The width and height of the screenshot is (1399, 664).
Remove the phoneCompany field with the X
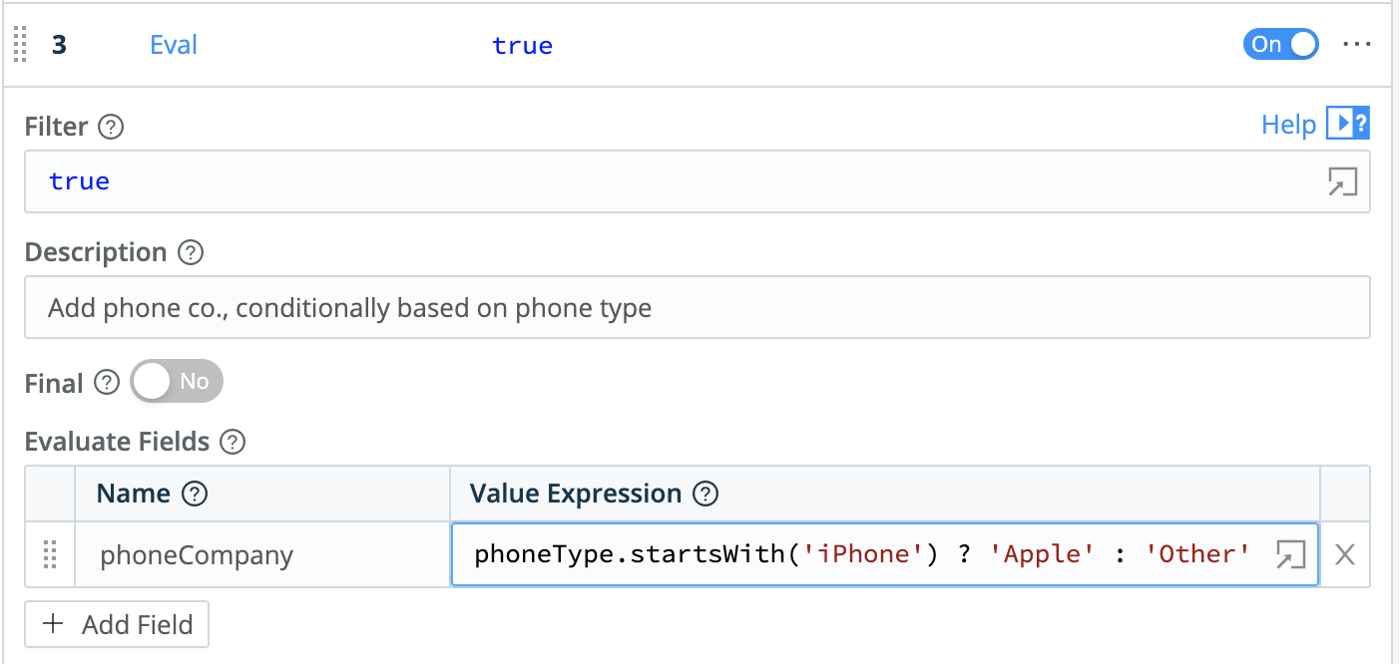(1345, 555)
